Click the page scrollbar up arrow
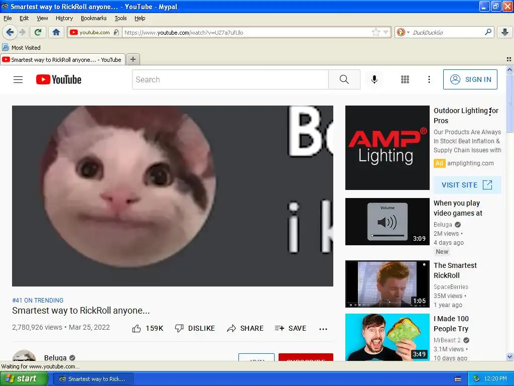 tap(509, 69)
